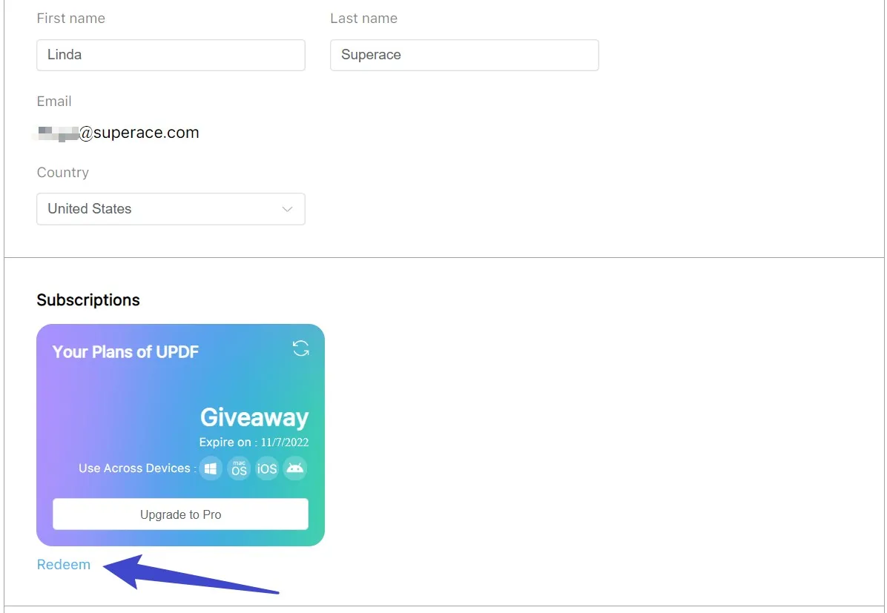This screenshot has height=613, width=887.
Task: Select the iOS device icon
Action: click(x=267, y=468)
